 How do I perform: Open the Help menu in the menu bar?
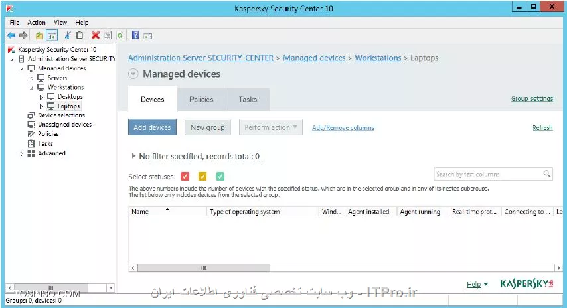82,23
